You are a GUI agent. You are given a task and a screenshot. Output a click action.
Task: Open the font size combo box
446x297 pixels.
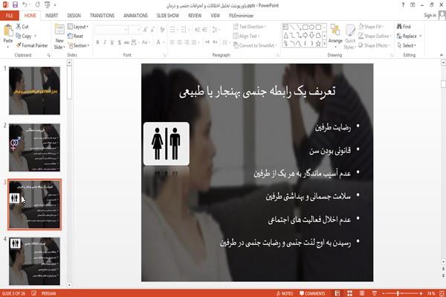click(135, 29)
